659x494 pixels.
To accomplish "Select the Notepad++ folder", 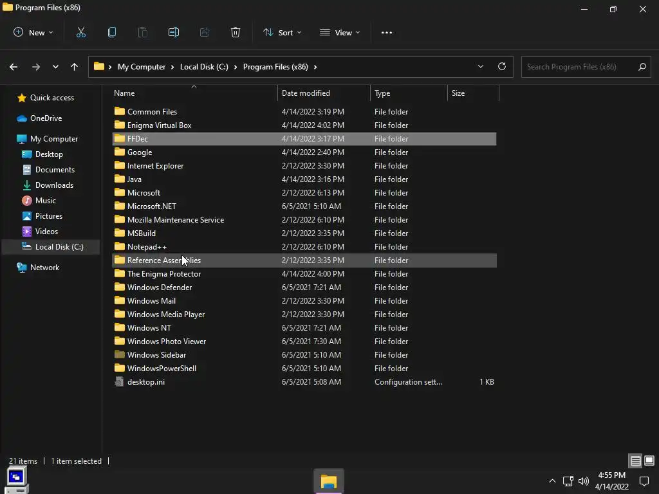I will coord(304,246).
